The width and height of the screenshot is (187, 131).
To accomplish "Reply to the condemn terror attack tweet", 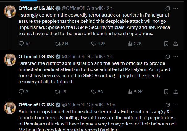I will [21, 44].
